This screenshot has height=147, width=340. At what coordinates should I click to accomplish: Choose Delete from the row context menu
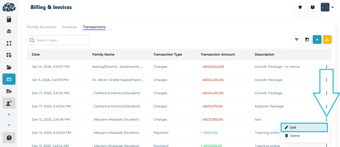[x=295, y=136]
